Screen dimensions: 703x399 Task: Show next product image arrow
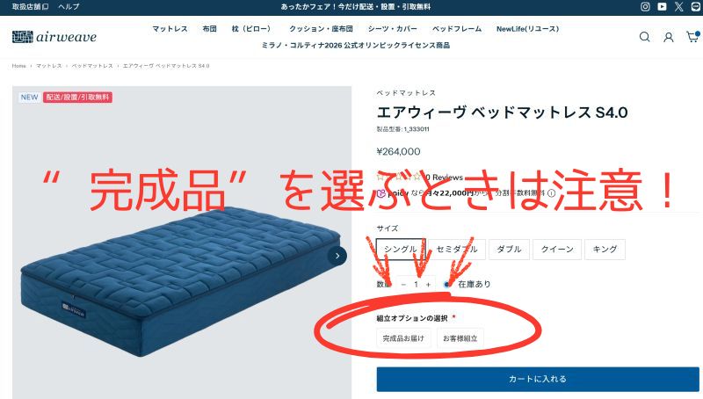pos(337,256)
